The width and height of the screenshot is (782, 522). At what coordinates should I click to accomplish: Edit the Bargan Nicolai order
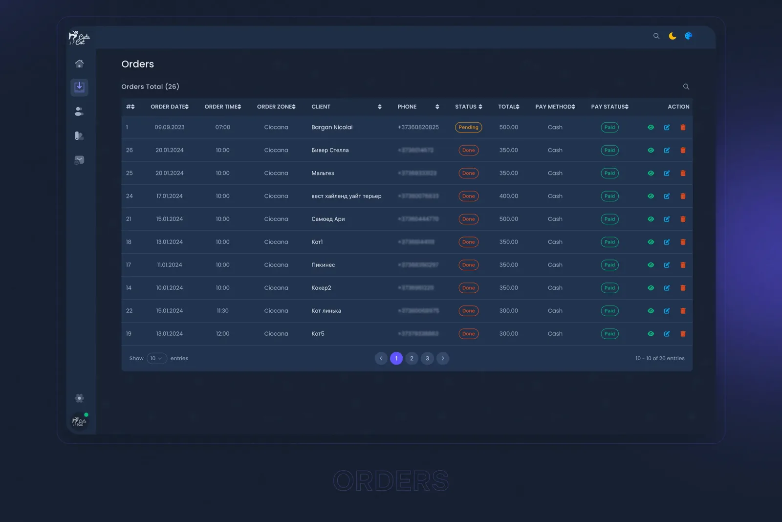tap(667, 127)
